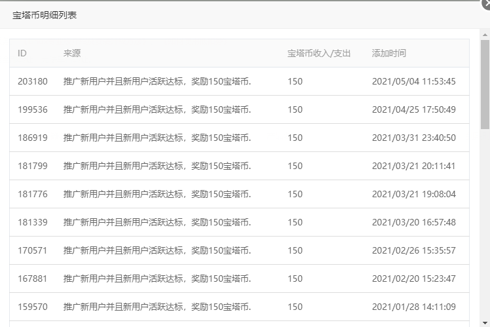Screen dimensions: 490x327
Task: Click the 来源 text in row 203180
Action: [157, 81]
